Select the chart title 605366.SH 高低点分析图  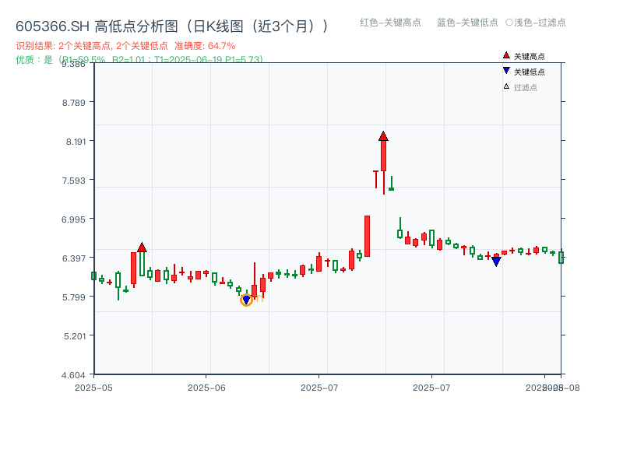click(x=93, y=24)
